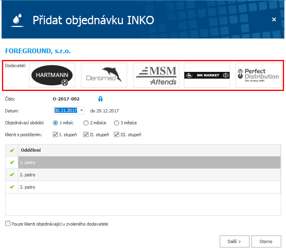Viewport: 286px width, 251px height.
Task: Select HARTMANN supplier logo
Action: [x=52, y=75]
